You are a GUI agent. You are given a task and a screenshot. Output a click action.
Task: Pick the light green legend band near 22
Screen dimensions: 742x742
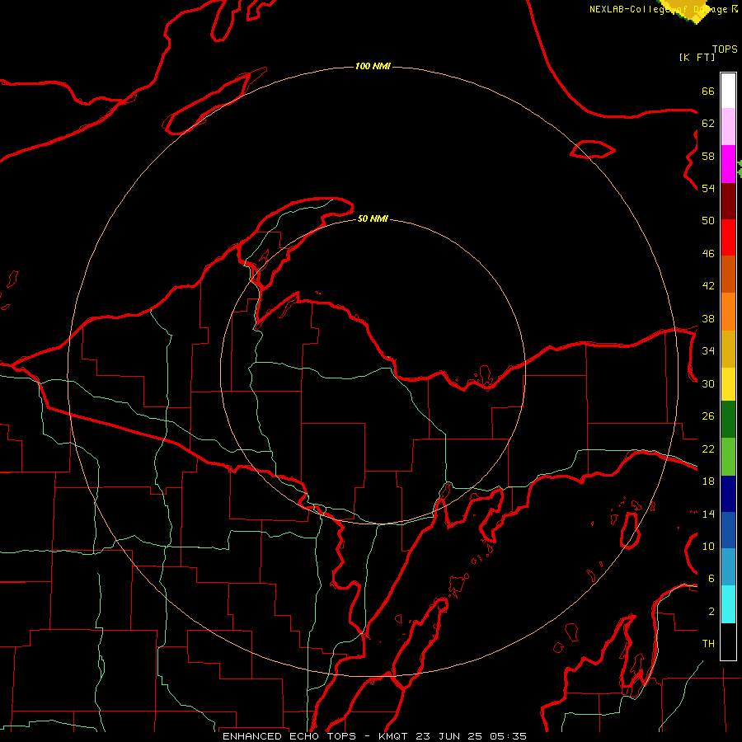pos(728,457)
